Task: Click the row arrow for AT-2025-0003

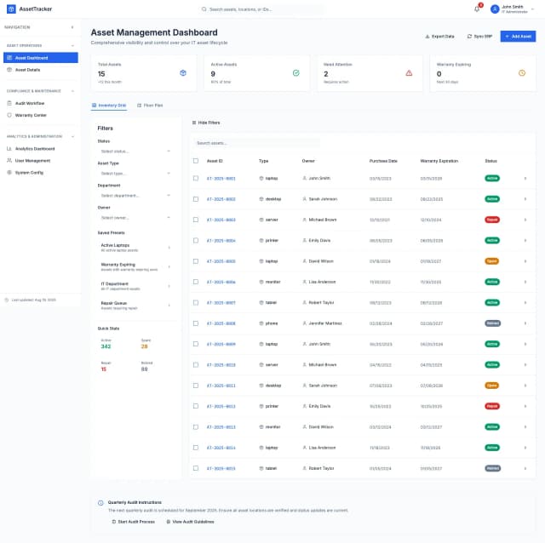Action: point(525,220)
